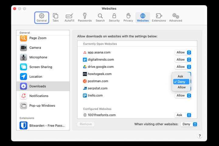Click the serpstat.com favicon
This screenshot has height=146, width=219.
[85, 88]
